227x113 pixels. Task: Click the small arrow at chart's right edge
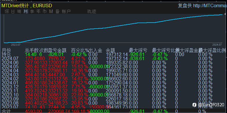coord(225,14)
